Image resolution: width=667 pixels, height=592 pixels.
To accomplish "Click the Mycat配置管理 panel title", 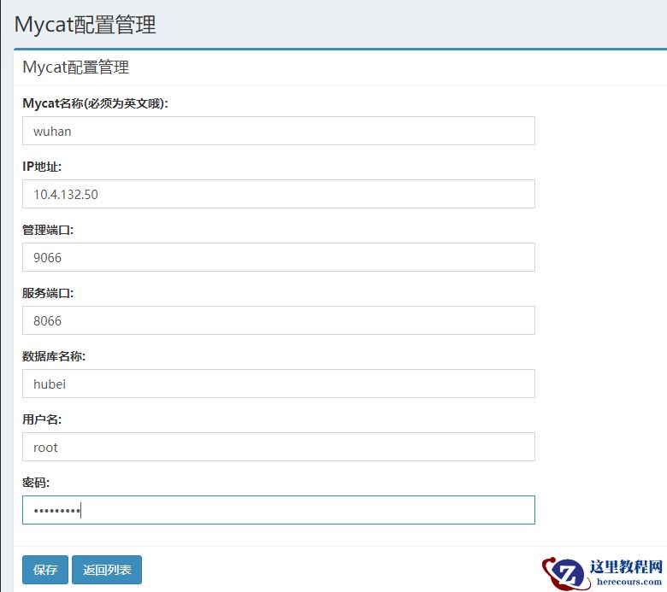I will [x=76, y=67].
